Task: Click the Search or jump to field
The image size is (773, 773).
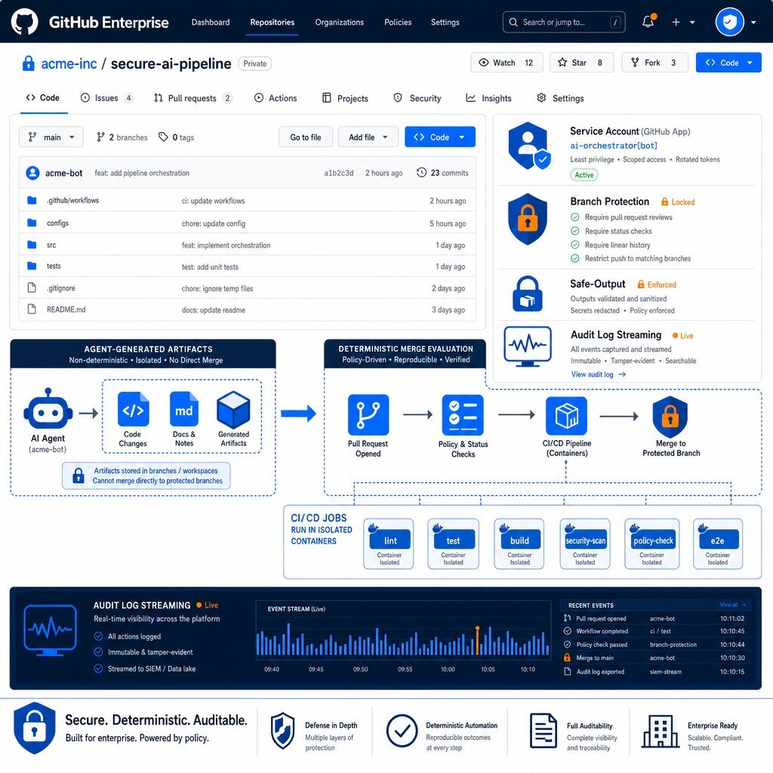Action: click(564, 22)
